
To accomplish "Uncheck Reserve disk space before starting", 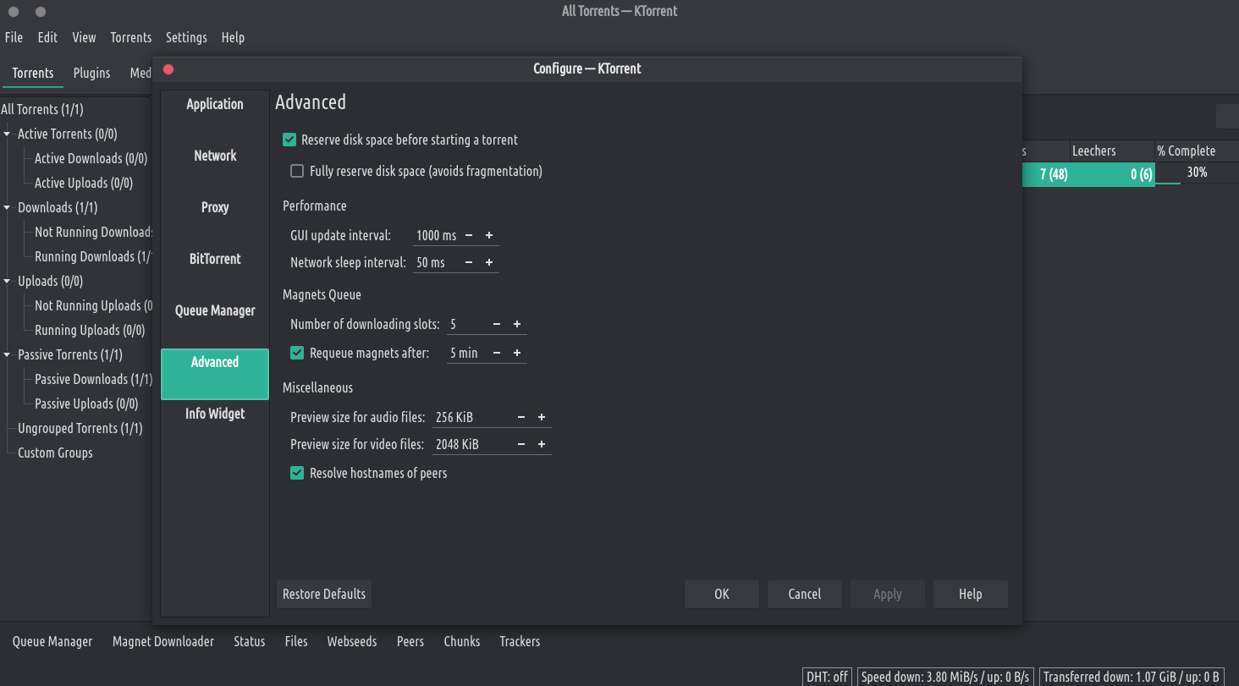I will point(289,140).
